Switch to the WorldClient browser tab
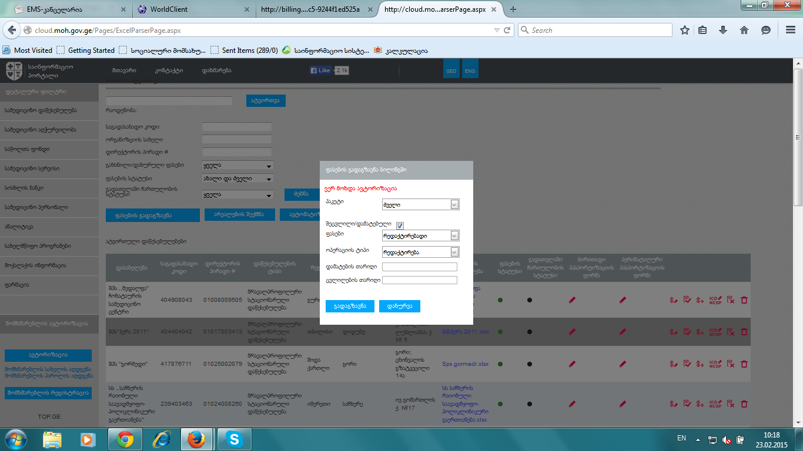Image resolution: width=803 pixels, height=451 pixels. pos(191,9)
